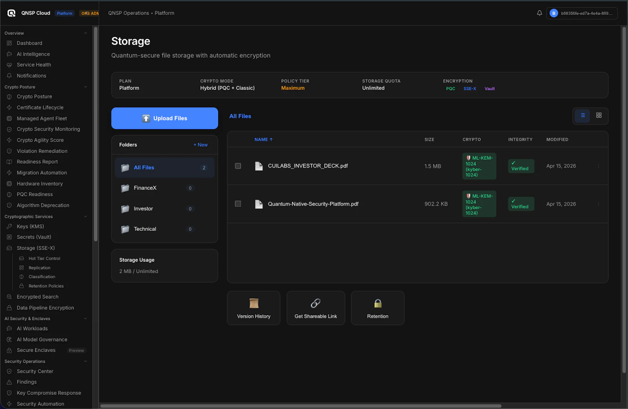
Task: Click the Secrets (Vault) sidebar icon
Action: [x=9, y=237]
